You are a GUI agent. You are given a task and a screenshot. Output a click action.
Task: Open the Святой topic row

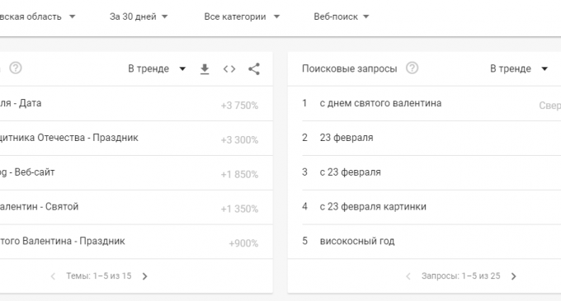click(136, 207)
